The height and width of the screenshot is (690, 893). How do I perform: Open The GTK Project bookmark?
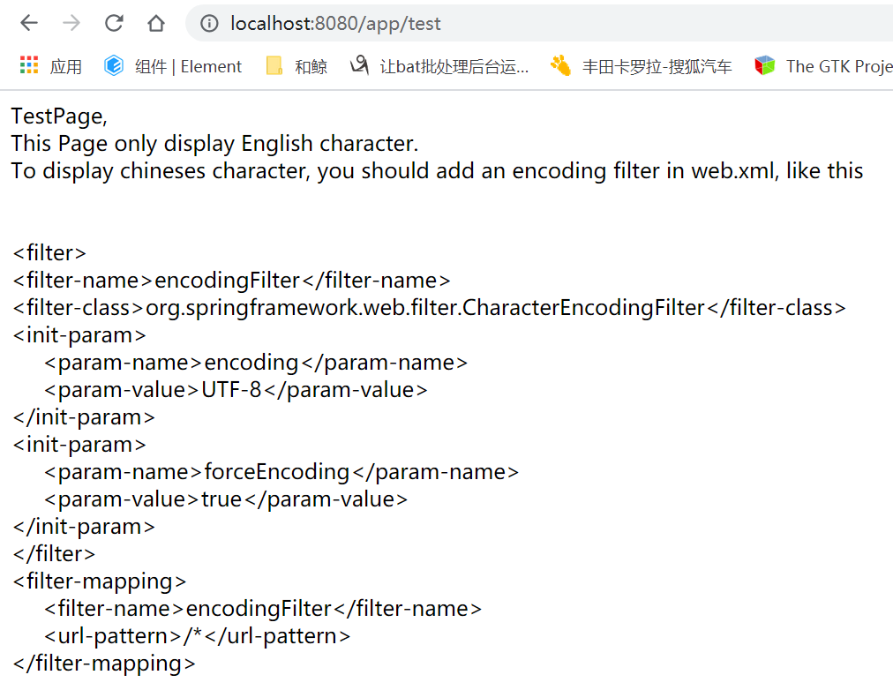[823, 66]
